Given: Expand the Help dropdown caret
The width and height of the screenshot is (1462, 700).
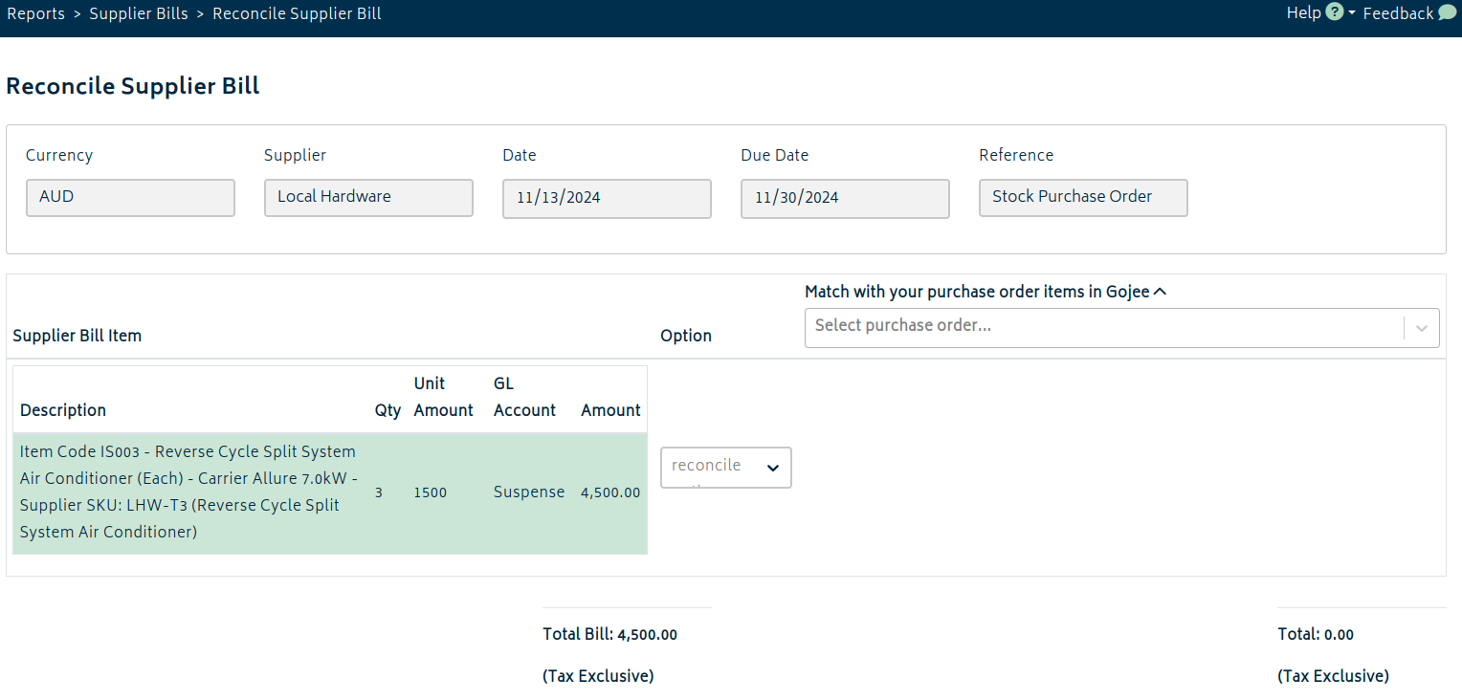Looking at the screenshot, I should pos(1352,13).
